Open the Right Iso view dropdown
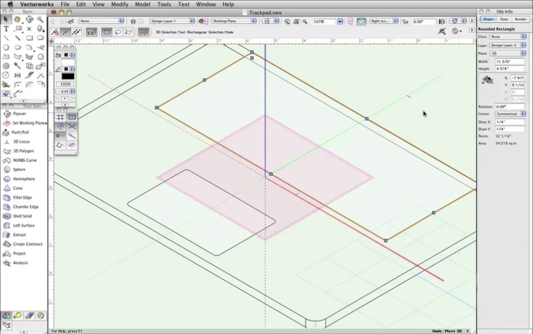Image resolution: width=533 pixels, height=334 pixels. click(x=384, y=21)
